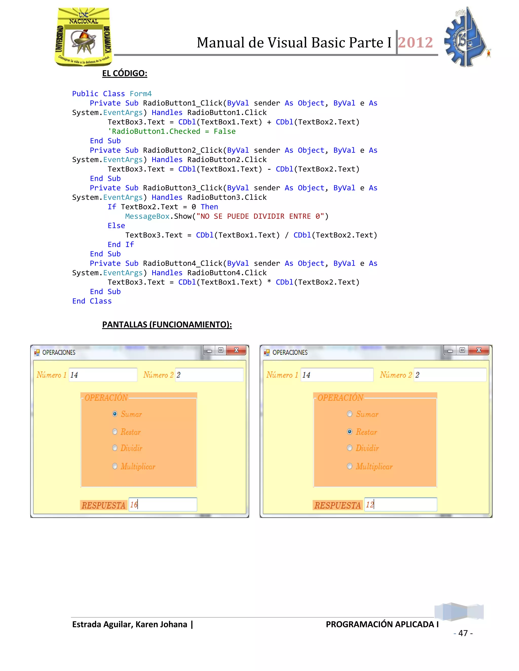Click RESPUESTA field showing 12
This screenshot has height=671, width=519.
coord(401,504)
